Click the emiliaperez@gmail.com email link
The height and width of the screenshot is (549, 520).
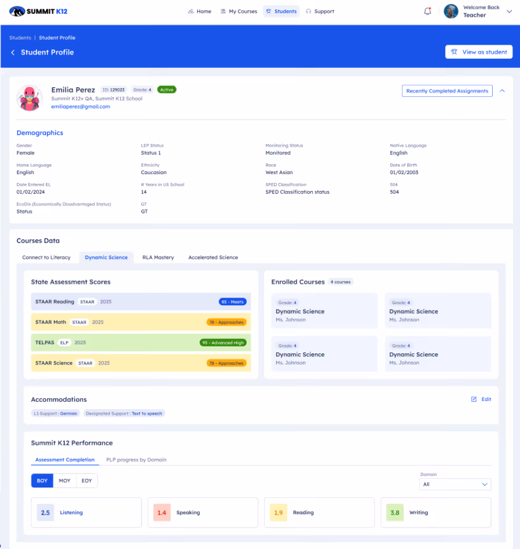[x=81, y=106]
